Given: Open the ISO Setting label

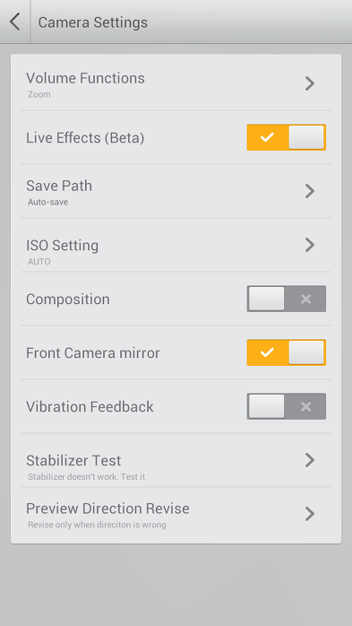Looking at the screenshot, I should point(62,245).
